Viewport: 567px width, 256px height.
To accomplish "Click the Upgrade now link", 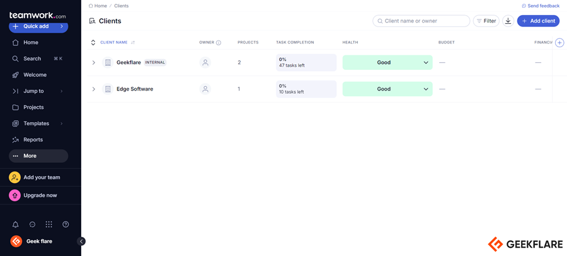I will (x=40, y=196).
